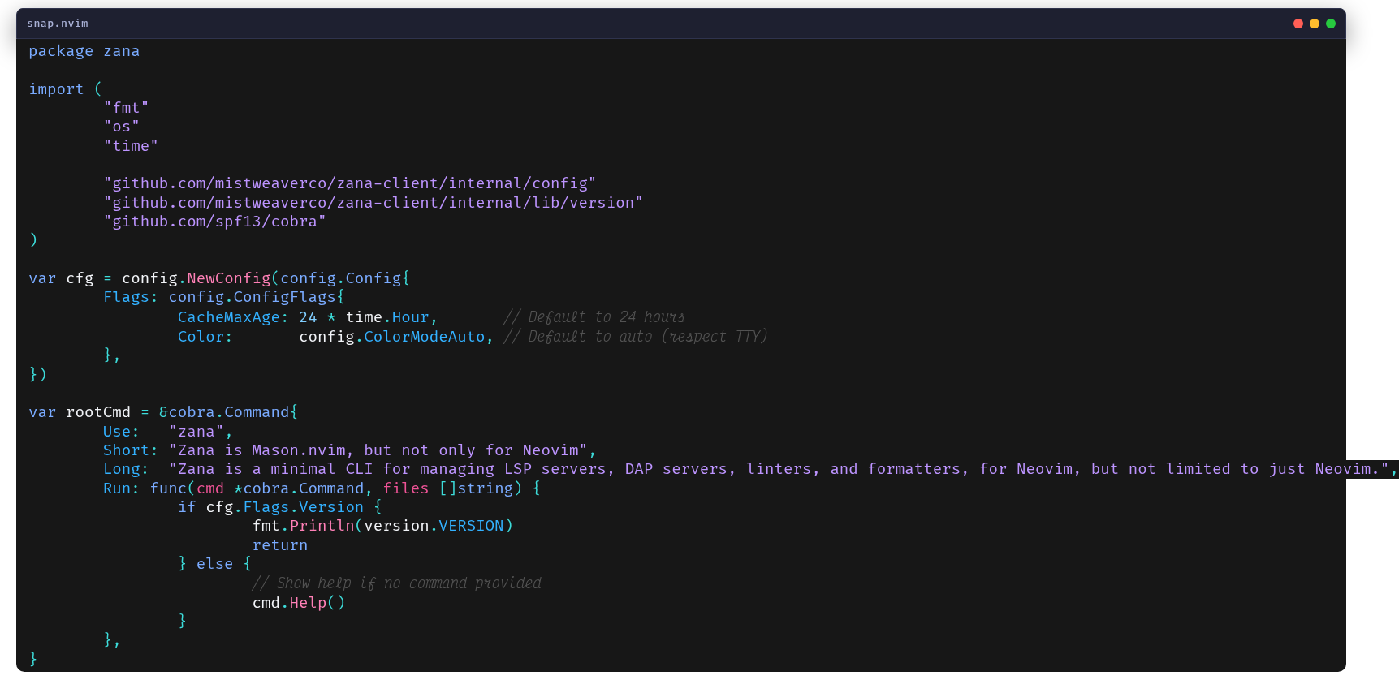Viewport: 1399px width, 680px height.
Task: Click the yellow minimize dot in title bar
Action: 1314,24
